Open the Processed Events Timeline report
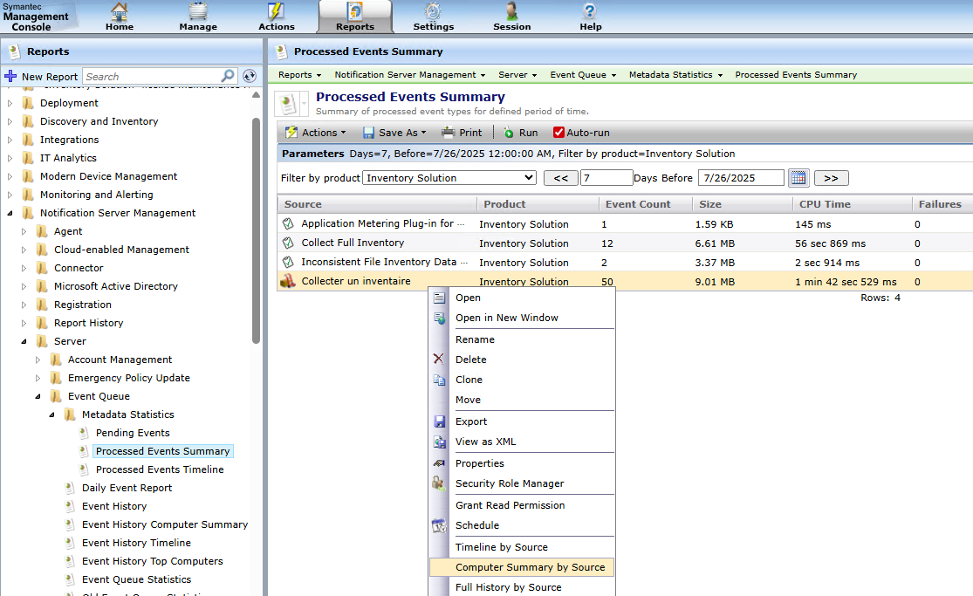 [x=160, y=469]
